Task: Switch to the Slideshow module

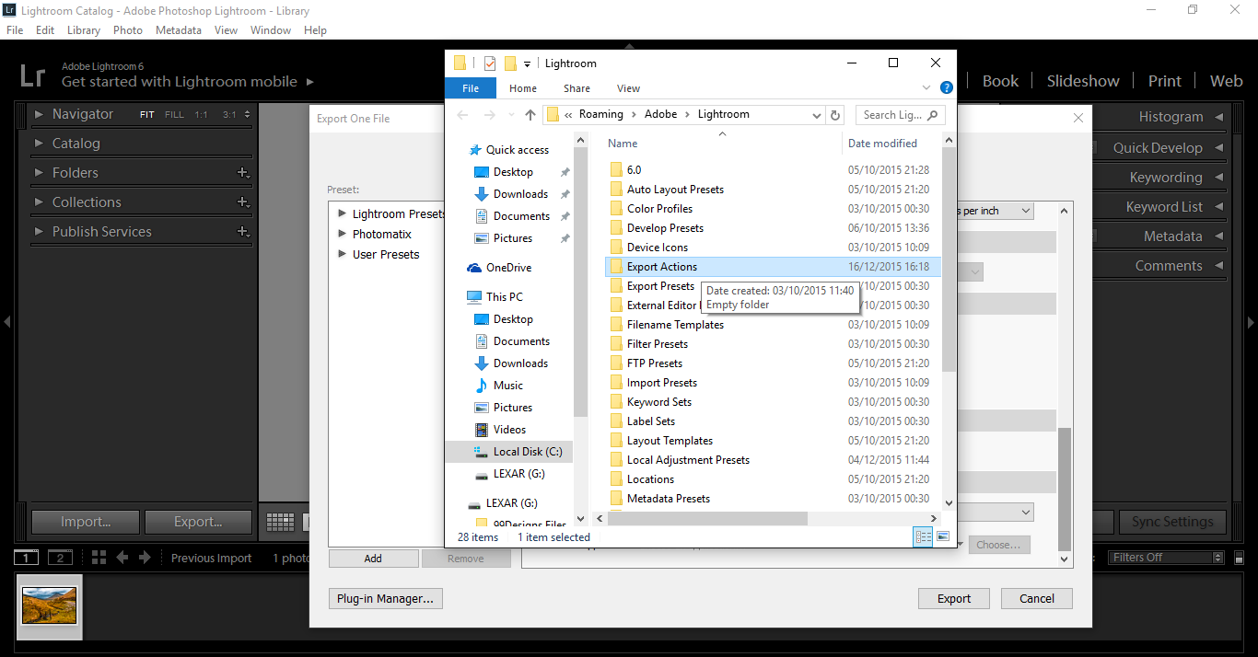Action: pos(1083,81)
